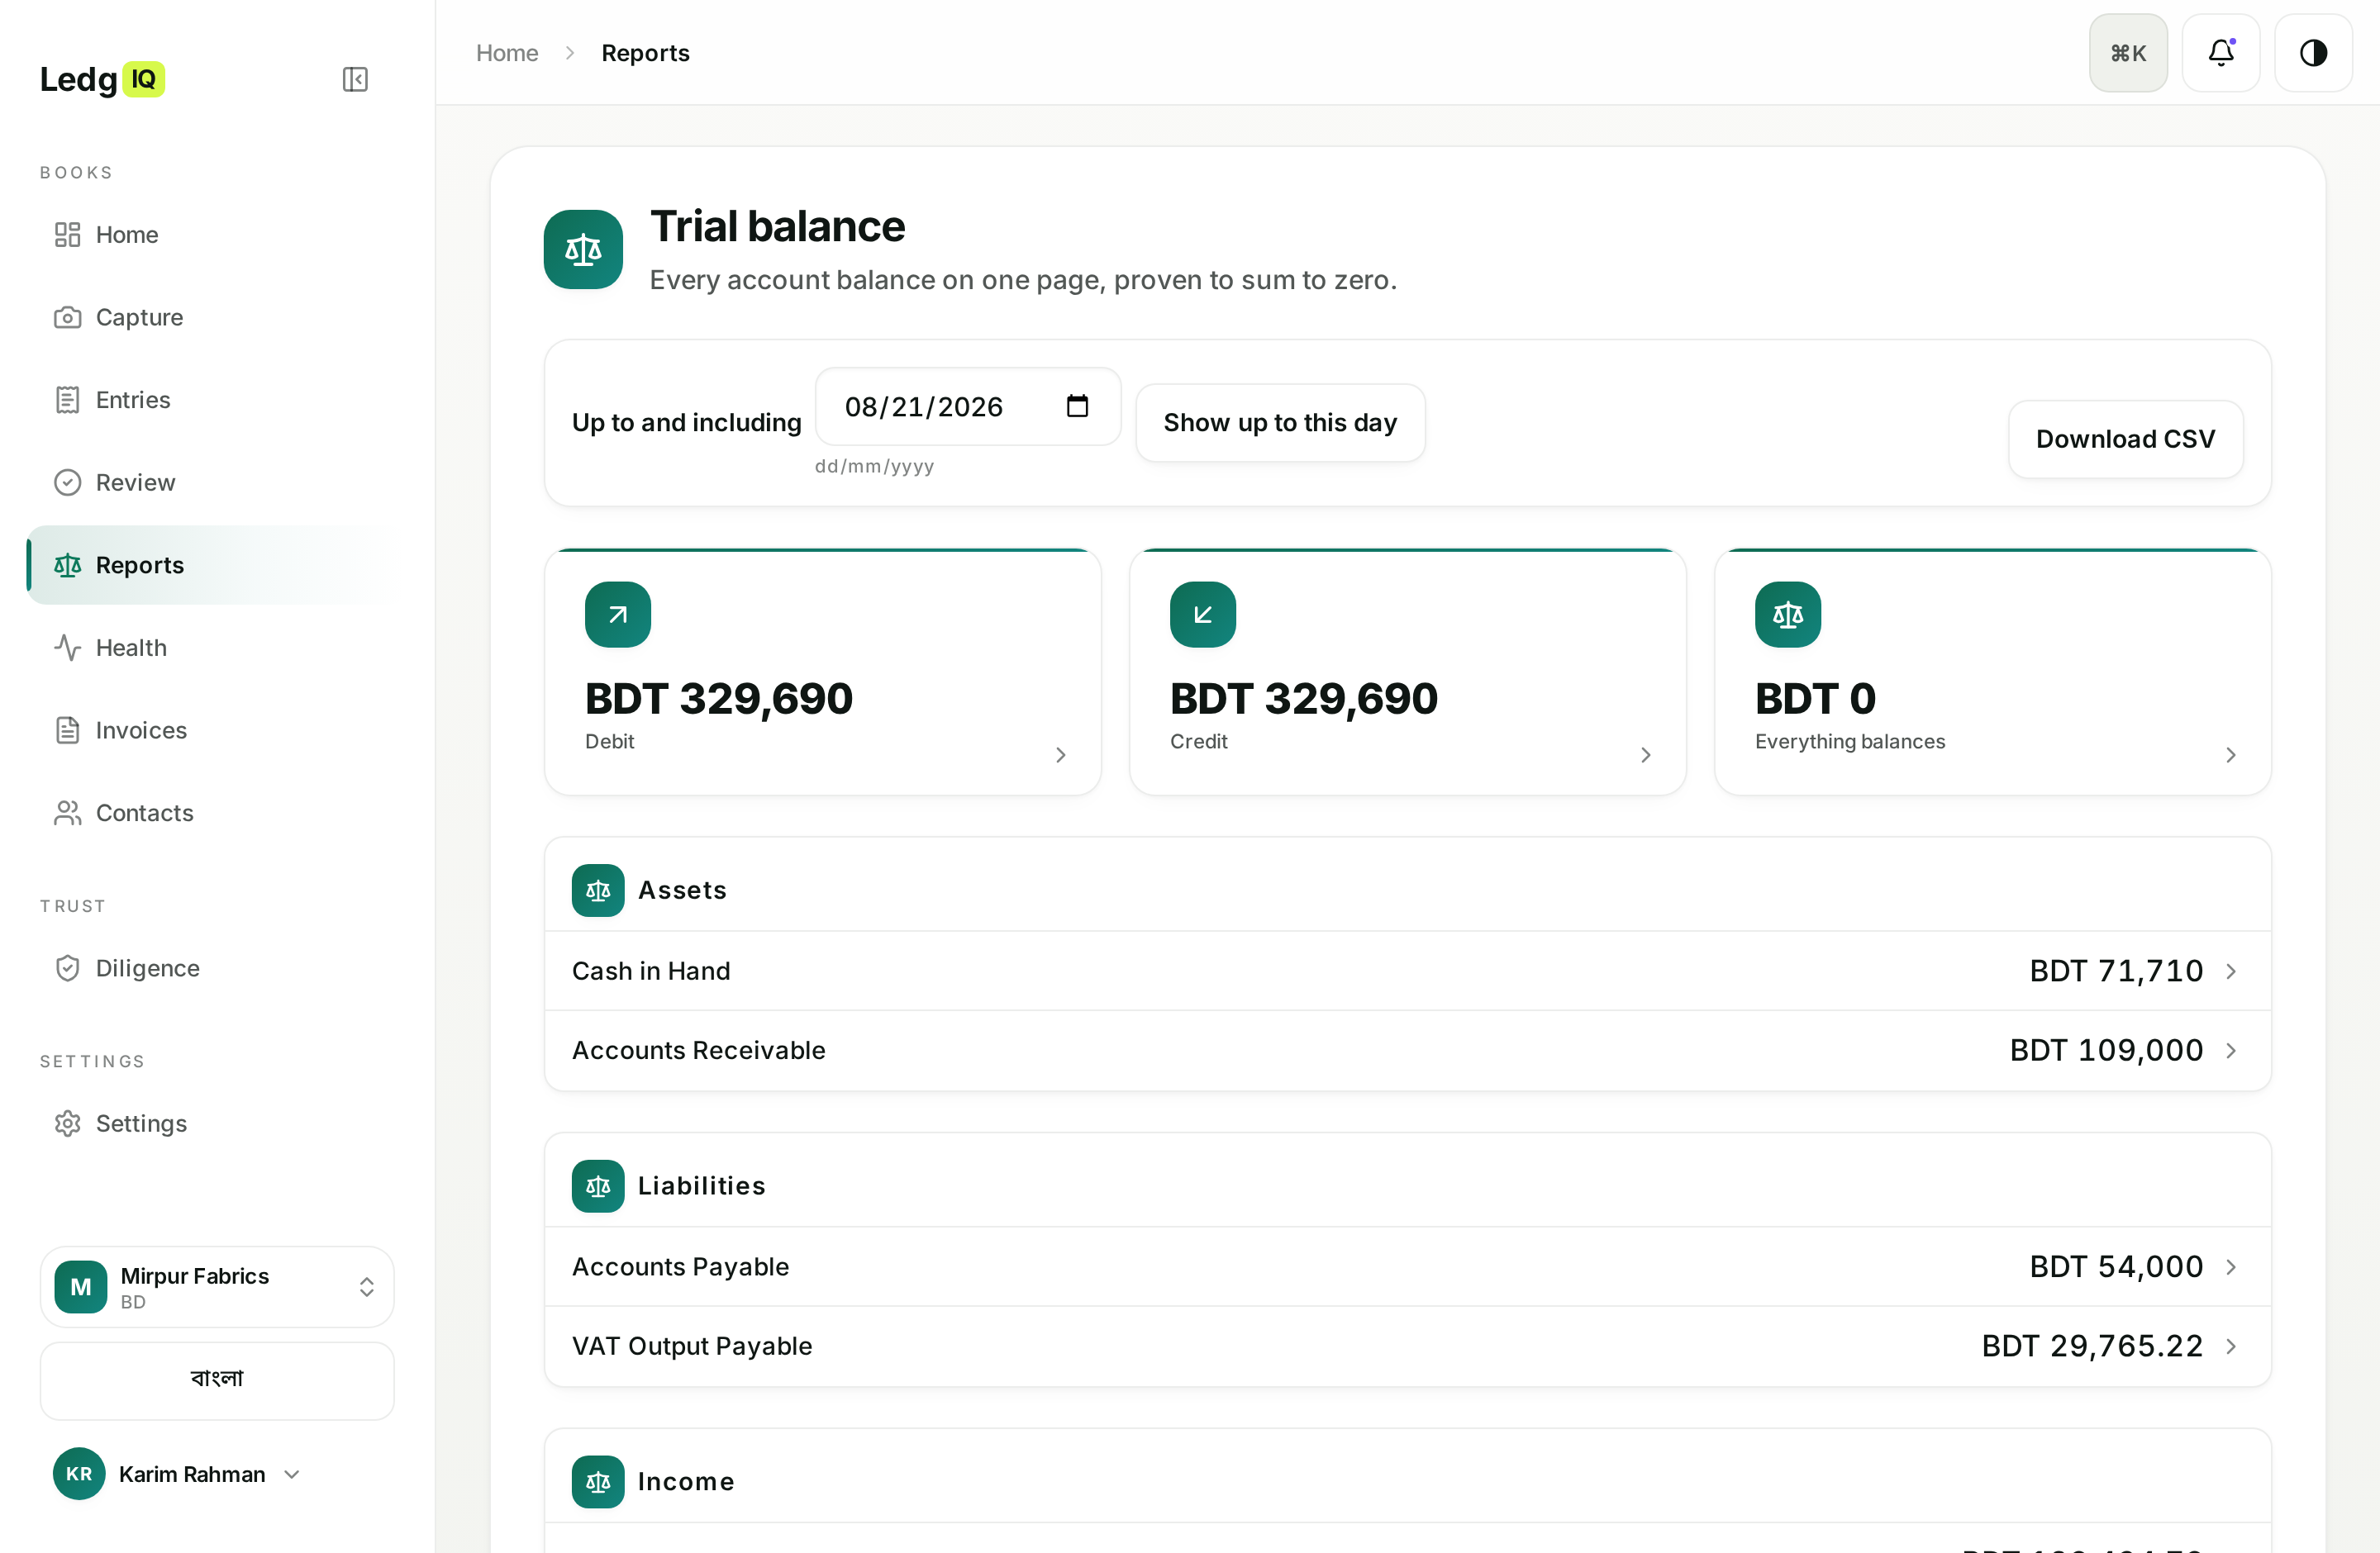2380x1553 pixels.
Task: Open Capture in sidebar
Action: [x=210, y=318]
